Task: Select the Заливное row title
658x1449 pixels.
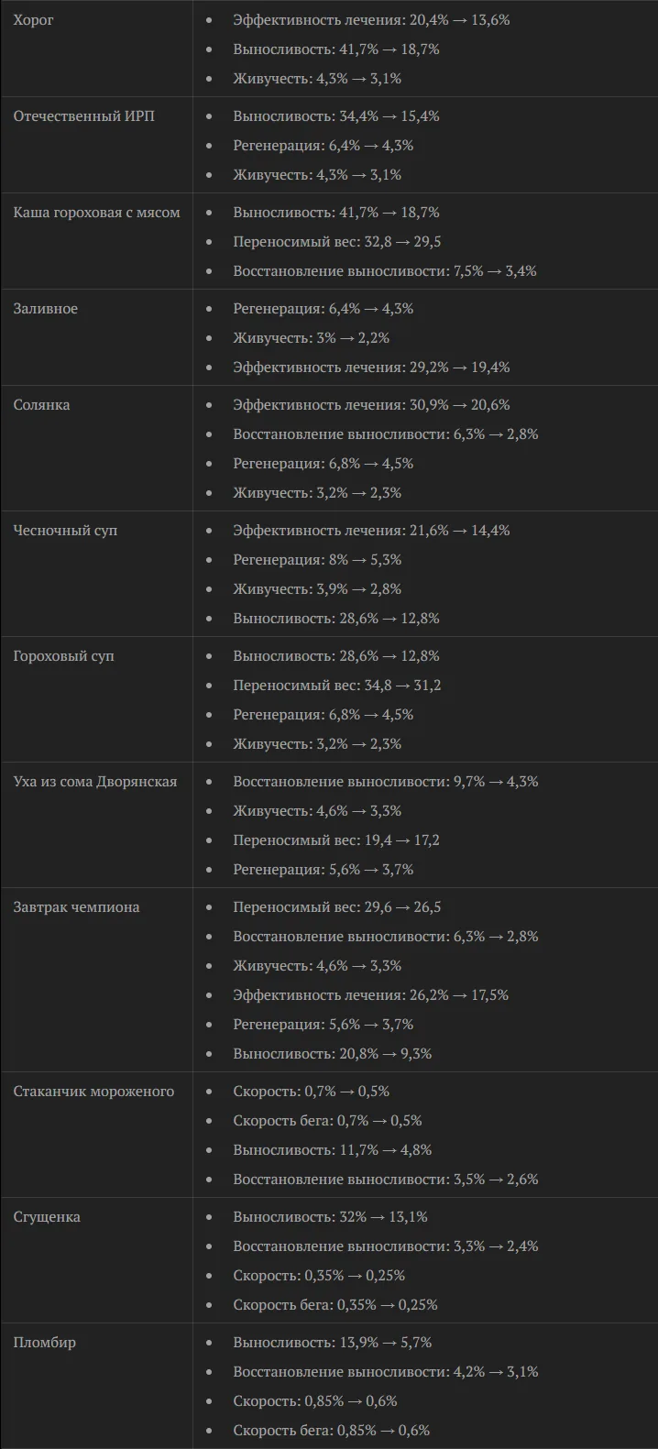Action: 46,309
